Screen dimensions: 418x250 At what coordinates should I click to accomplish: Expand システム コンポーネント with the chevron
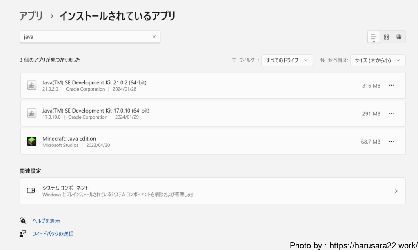point(396,191)
